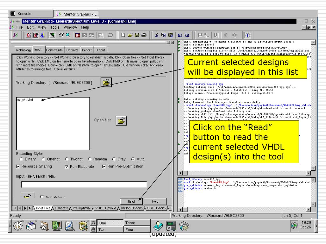
Task: Switch to the Report tab
Action: tap(87, 50)
